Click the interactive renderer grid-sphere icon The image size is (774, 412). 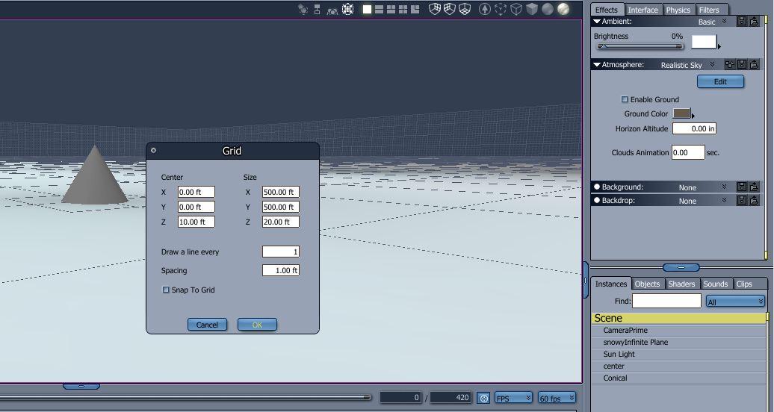pos(348,9)
